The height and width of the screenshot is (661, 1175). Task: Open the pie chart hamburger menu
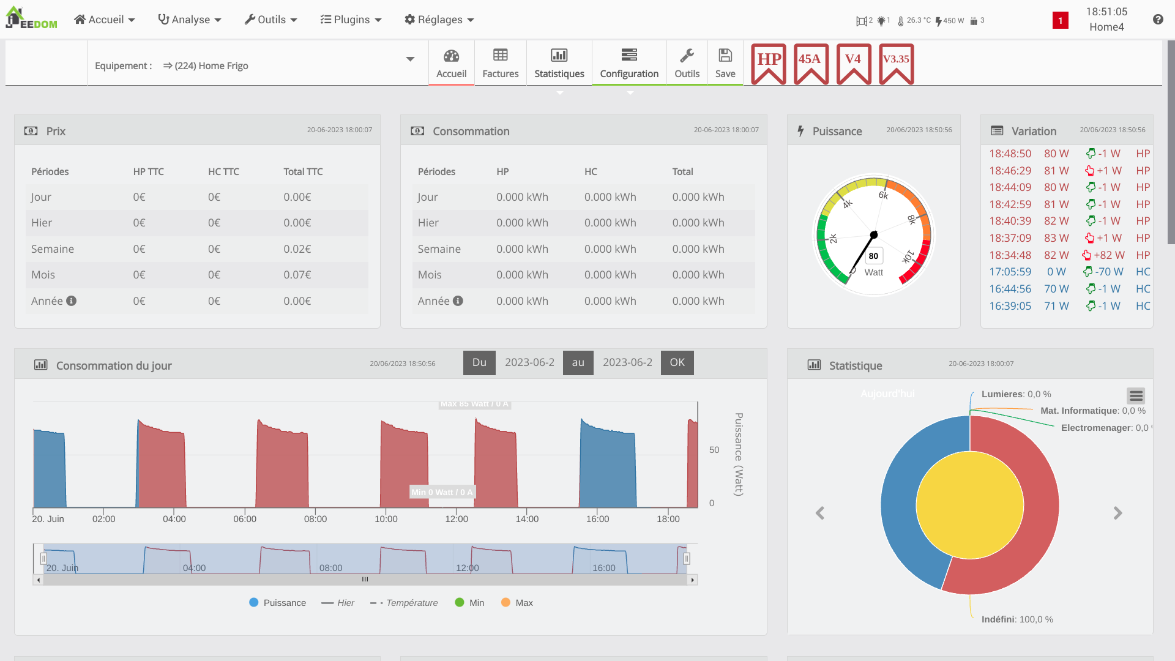pos(1136,396)
